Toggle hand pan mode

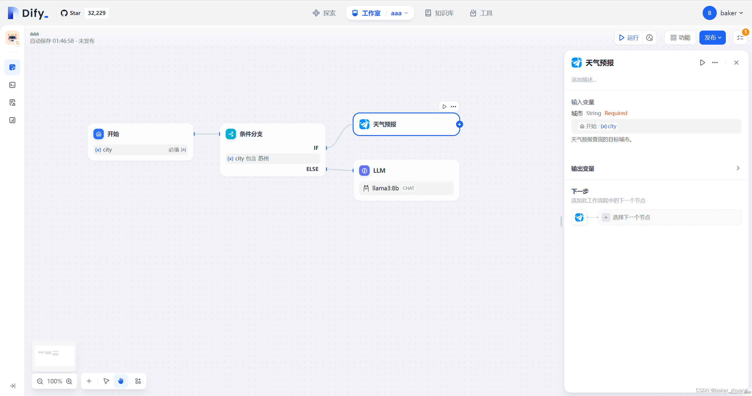click(x=121, y=381)
